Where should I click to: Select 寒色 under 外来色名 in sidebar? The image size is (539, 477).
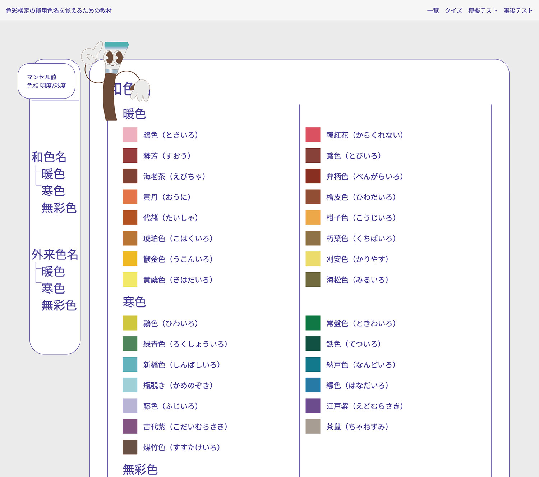pos(53,289)
